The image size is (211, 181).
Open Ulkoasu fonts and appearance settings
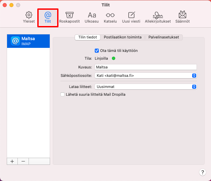tap(92, 17)
